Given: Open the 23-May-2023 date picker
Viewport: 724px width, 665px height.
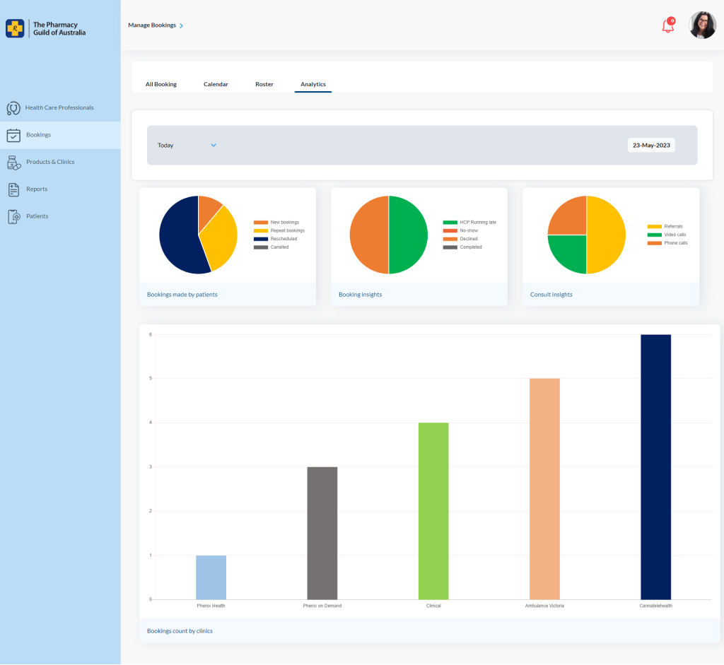Looking at the screenshot, I should [x=651, y=146].
